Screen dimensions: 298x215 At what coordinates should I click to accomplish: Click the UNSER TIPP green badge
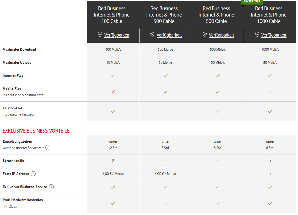(x=252, y=2)
